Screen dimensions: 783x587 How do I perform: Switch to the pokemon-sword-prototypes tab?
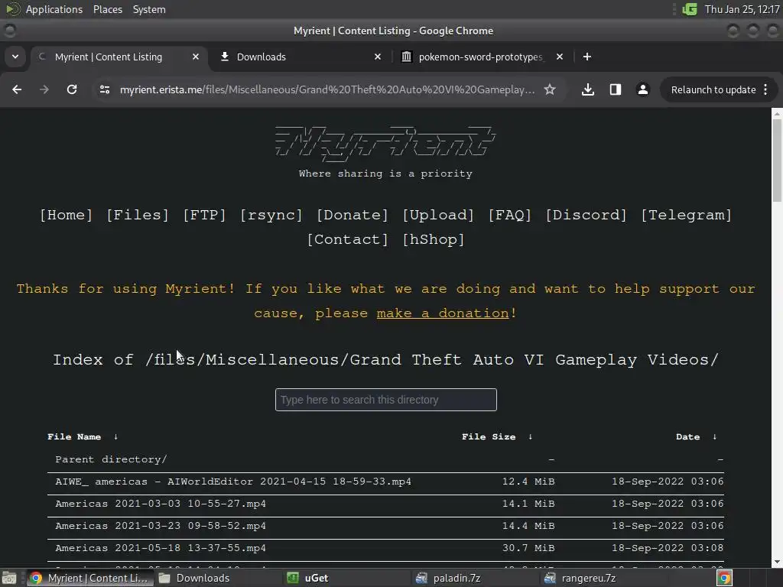click(480, 57)
